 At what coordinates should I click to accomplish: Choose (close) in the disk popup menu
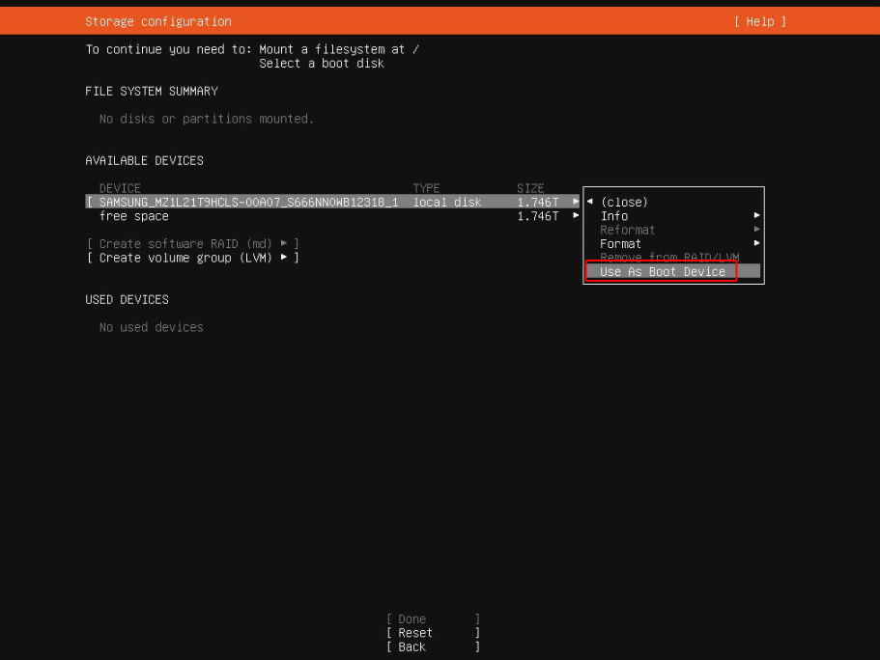pyautogui.click(x=624, y=203)
